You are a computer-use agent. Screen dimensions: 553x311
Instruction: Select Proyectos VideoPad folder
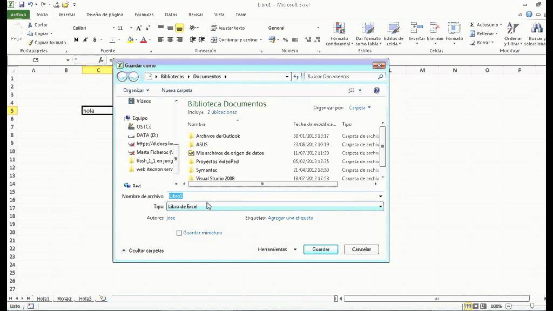pyautogui.click(x=217, y=161)
